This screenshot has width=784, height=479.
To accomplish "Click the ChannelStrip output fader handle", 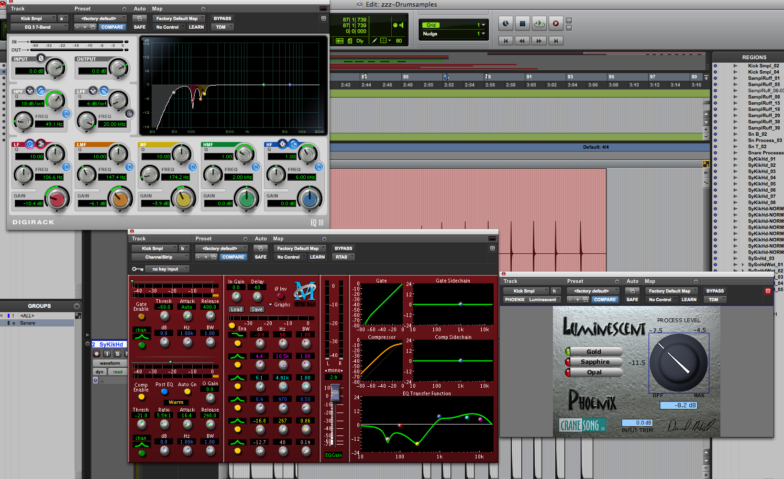I will coord(335,392).
